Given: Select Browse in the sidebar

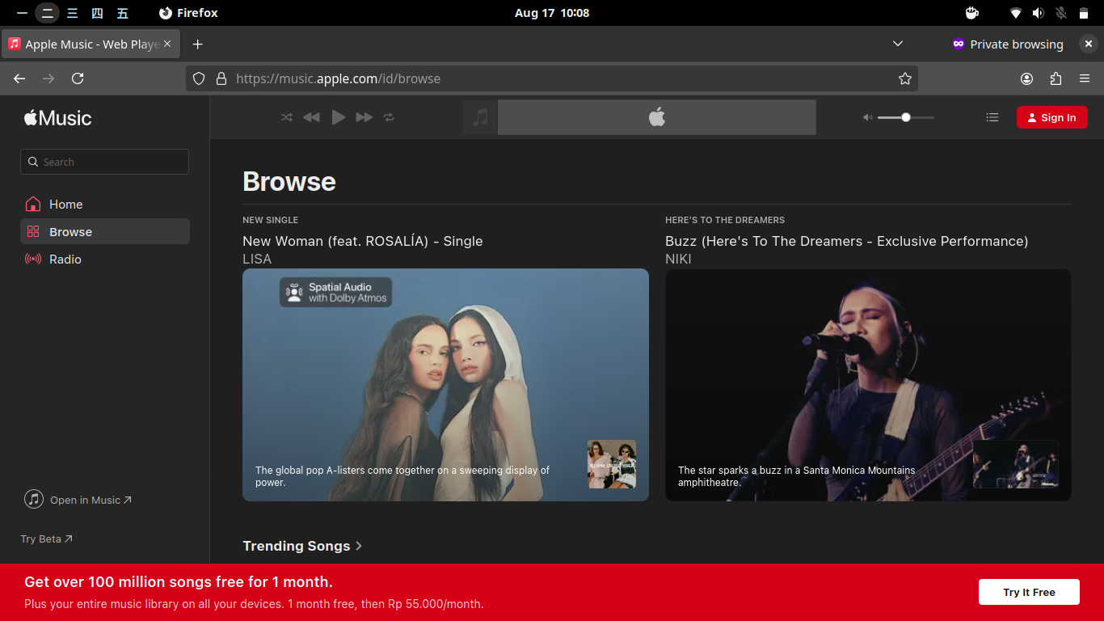Looking at the screenshot, I should [105, 232].
